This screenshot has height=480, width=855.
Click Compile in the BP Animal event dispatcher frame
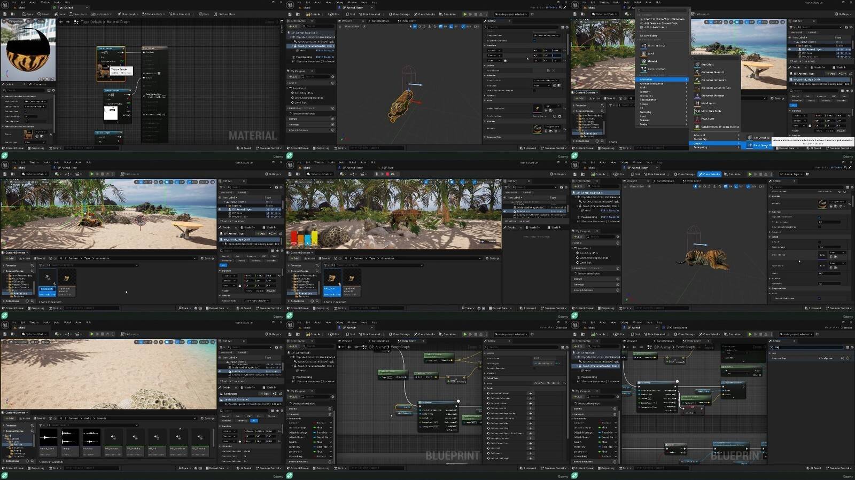(313, 334)
